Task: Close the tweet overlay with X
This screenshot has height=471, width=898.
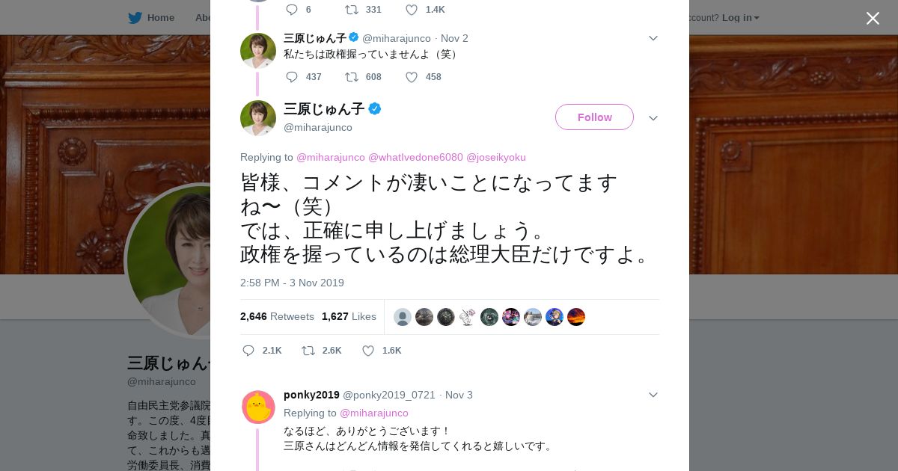Action: point(873,19)
